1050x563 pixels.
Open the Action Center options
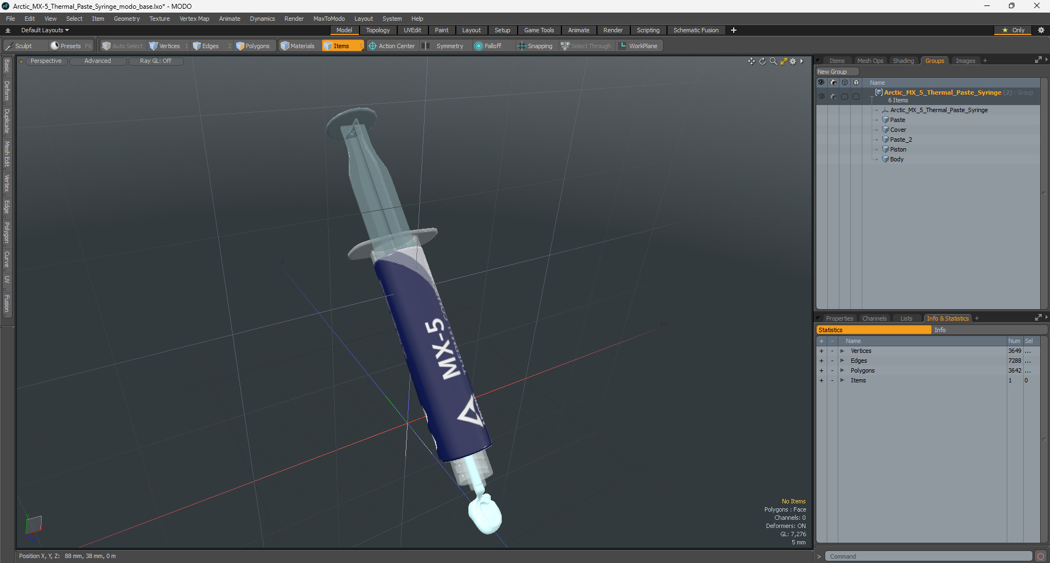(x=392, y=46)
